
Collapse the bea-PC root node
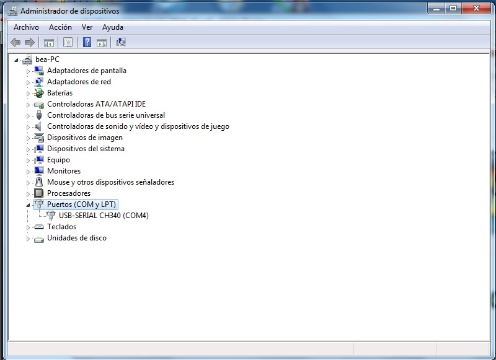[16, 59]
